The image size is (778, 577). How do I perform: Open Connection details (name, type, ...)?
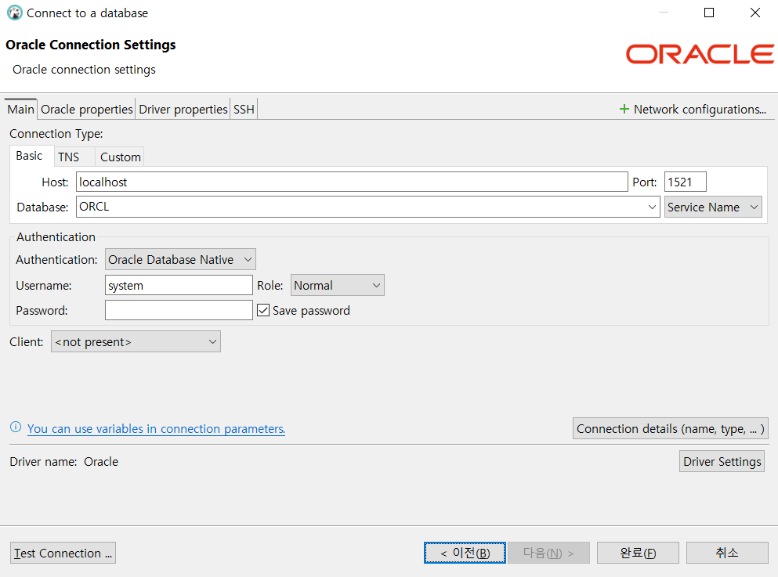coord(671,428)
